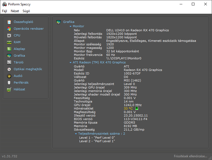
Task: Collapse the Teljesítményszintek száma node
Action: [x=76, y=134]
